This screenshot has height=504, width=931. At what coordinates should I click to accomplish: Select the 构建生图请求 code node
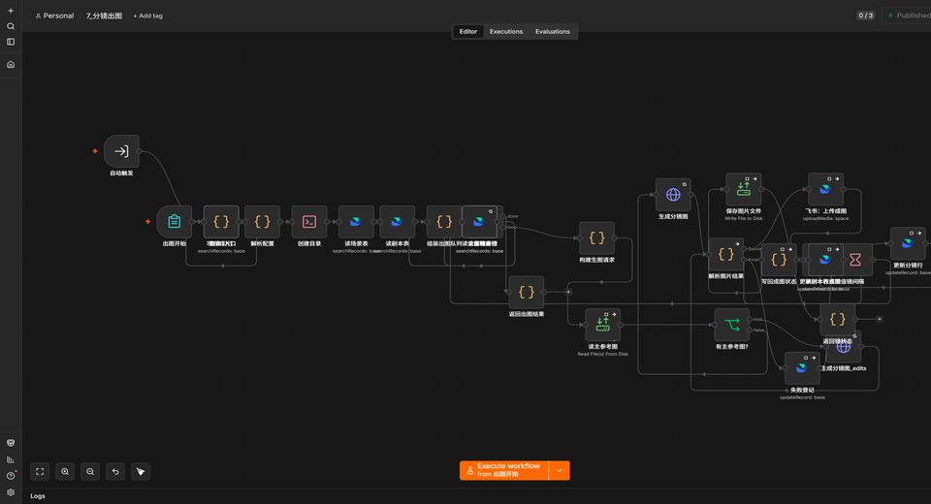(x=596, y=238)
